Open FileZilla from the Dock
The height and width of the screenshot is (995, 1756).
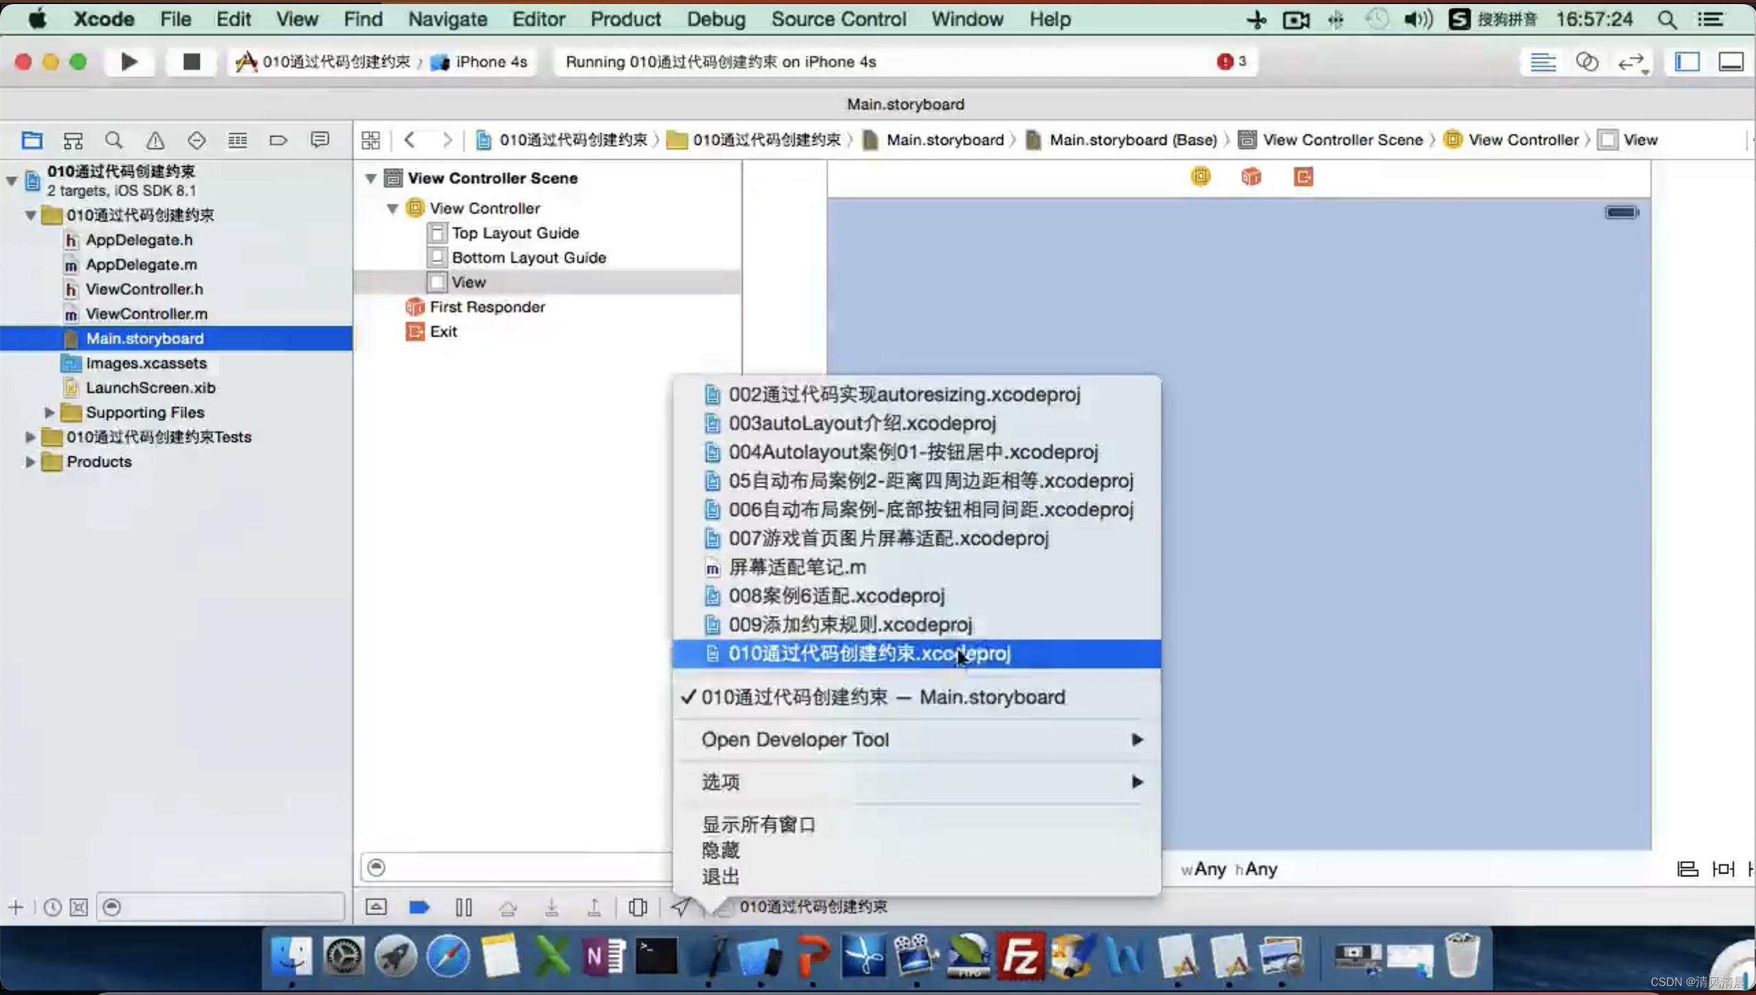(1020, 955)
